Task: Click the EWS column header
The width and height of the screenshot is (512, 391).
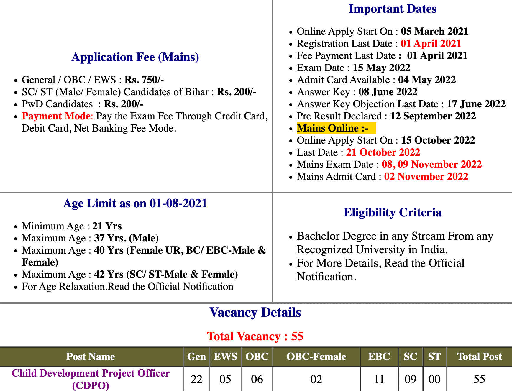Action: [x=225, y=357]
